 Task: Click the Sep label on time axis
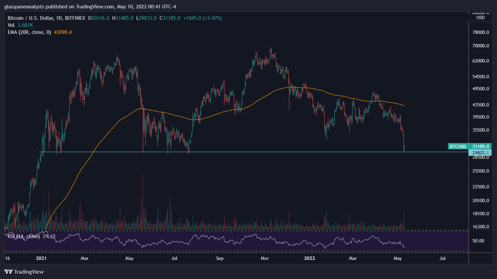tap(220, 259)
